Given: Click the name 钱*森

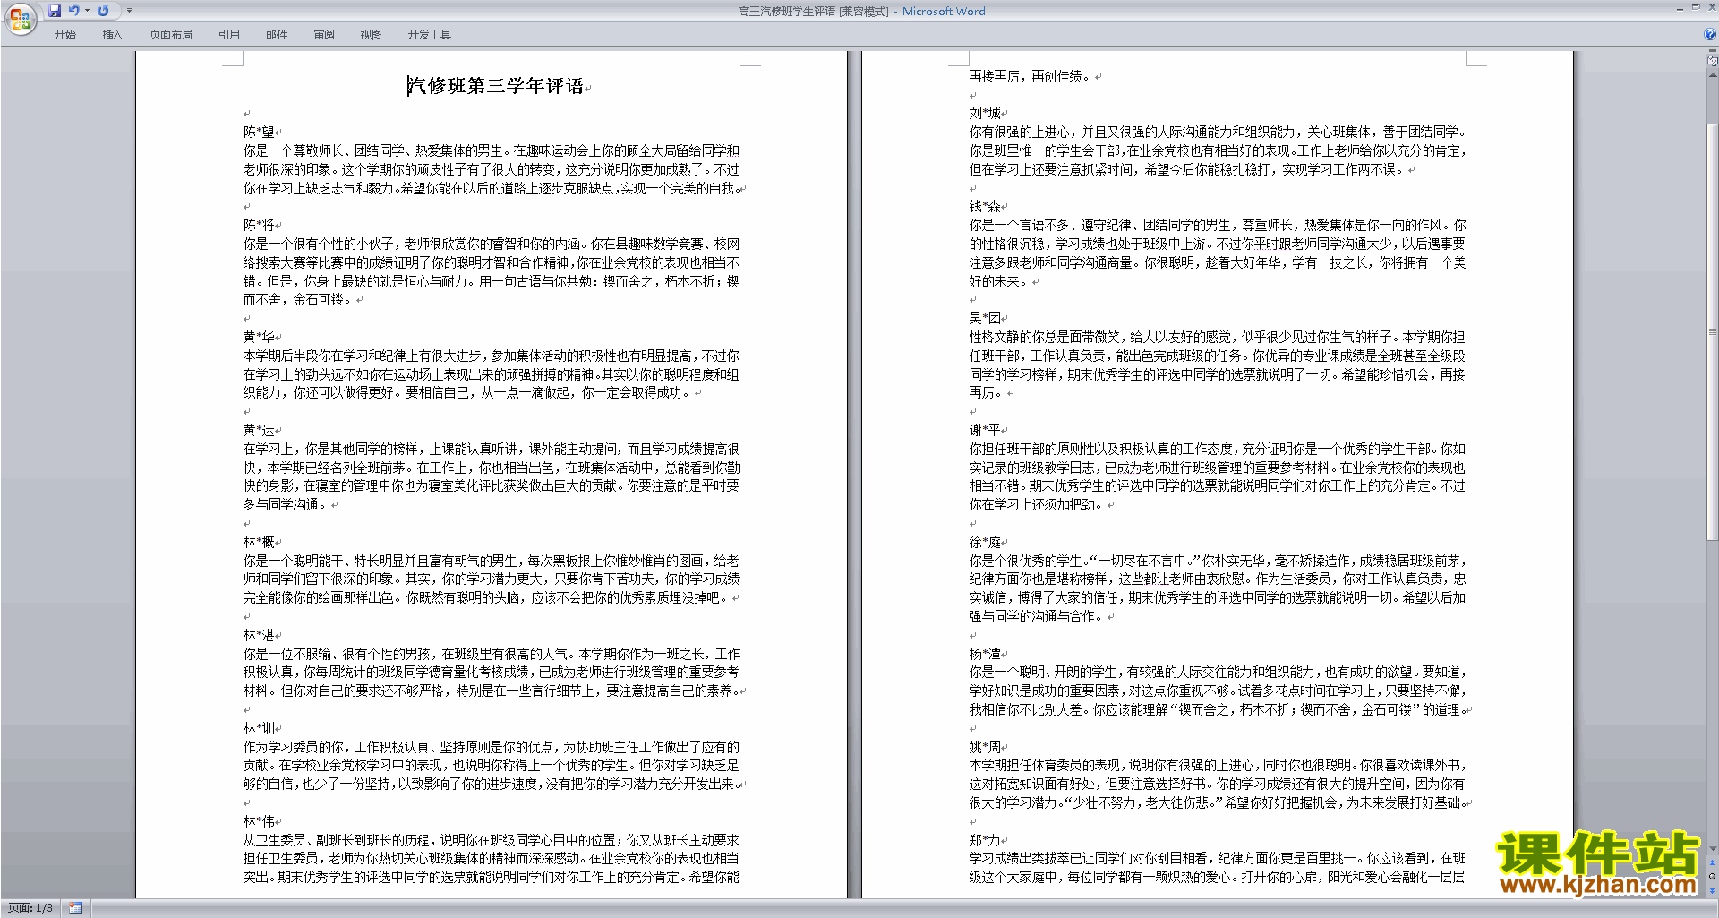Looking at the screenshot, I should [985, 206].
